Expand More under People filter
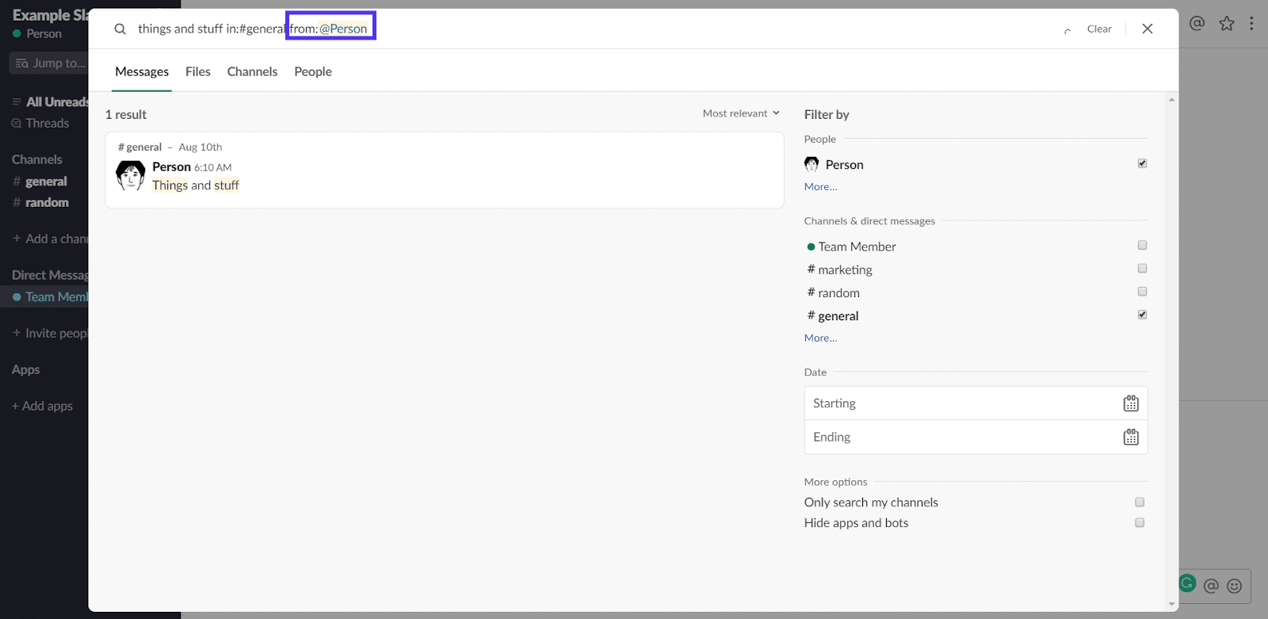This screenshot has width=1268, height=619. [x=820, y=187]
